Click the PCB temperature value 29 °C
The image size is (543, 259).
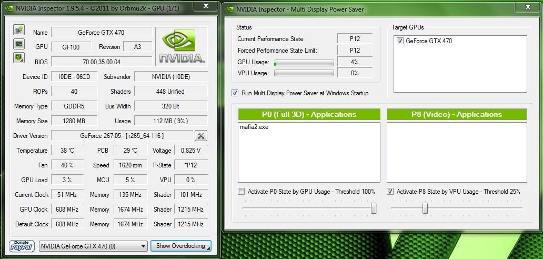pos(130,150)
